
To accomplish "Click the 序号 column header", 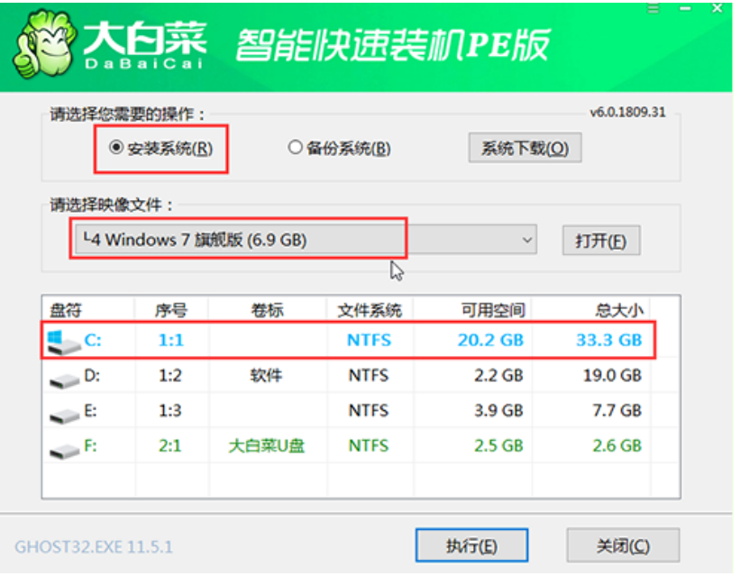I will click(170, 310).
